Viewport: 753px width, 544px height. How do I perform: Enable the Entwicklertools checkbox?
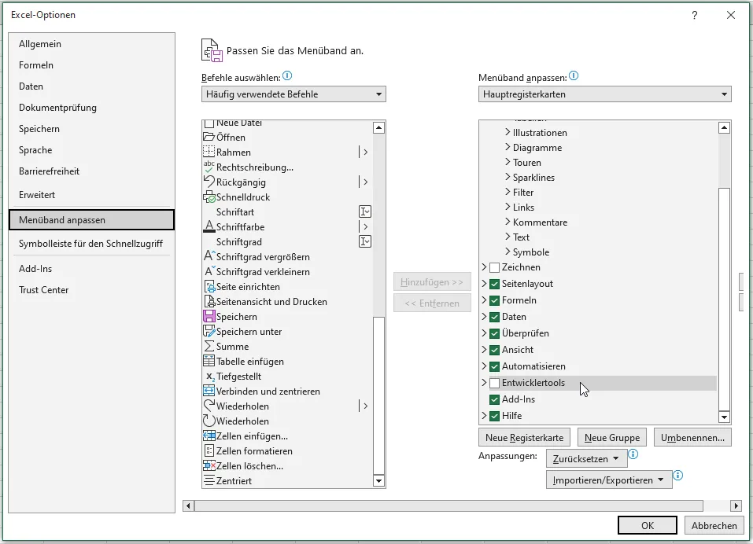coord(494,383)
